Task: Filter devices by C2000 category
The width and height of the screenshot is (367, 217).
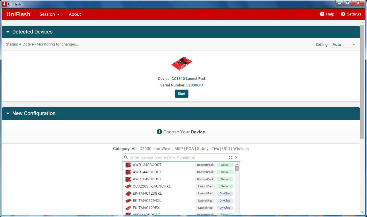Action: click(145, 149)
